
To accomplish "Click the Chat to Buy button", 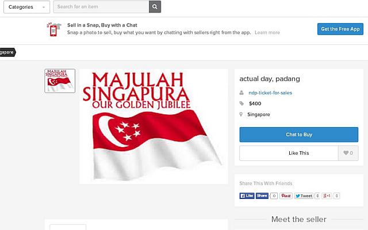I will coord(298,135).
